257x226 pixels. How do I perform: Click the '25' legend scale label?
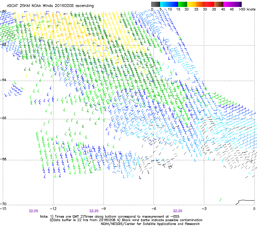196,9
